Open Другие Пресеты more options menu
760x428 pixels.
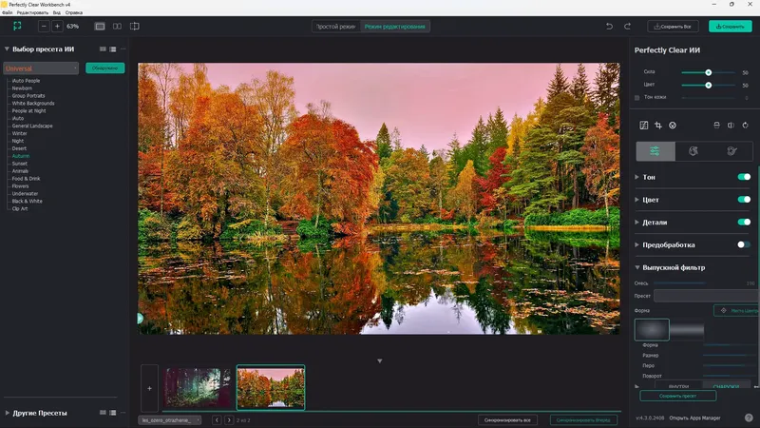123,413
